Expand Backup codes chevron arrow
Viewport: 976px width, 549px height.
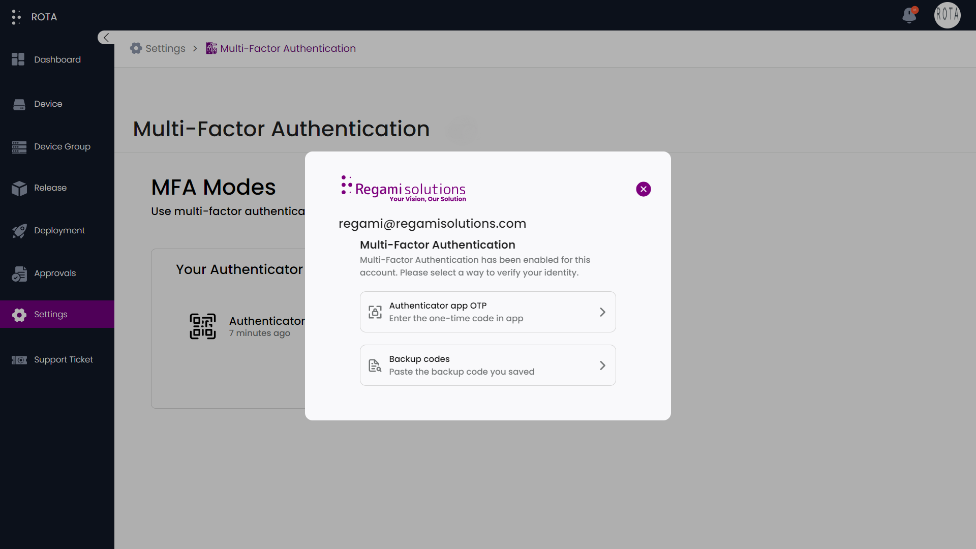tap(602, 365)
